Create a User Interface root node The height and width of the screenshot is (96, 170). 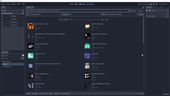coord(12,22)
